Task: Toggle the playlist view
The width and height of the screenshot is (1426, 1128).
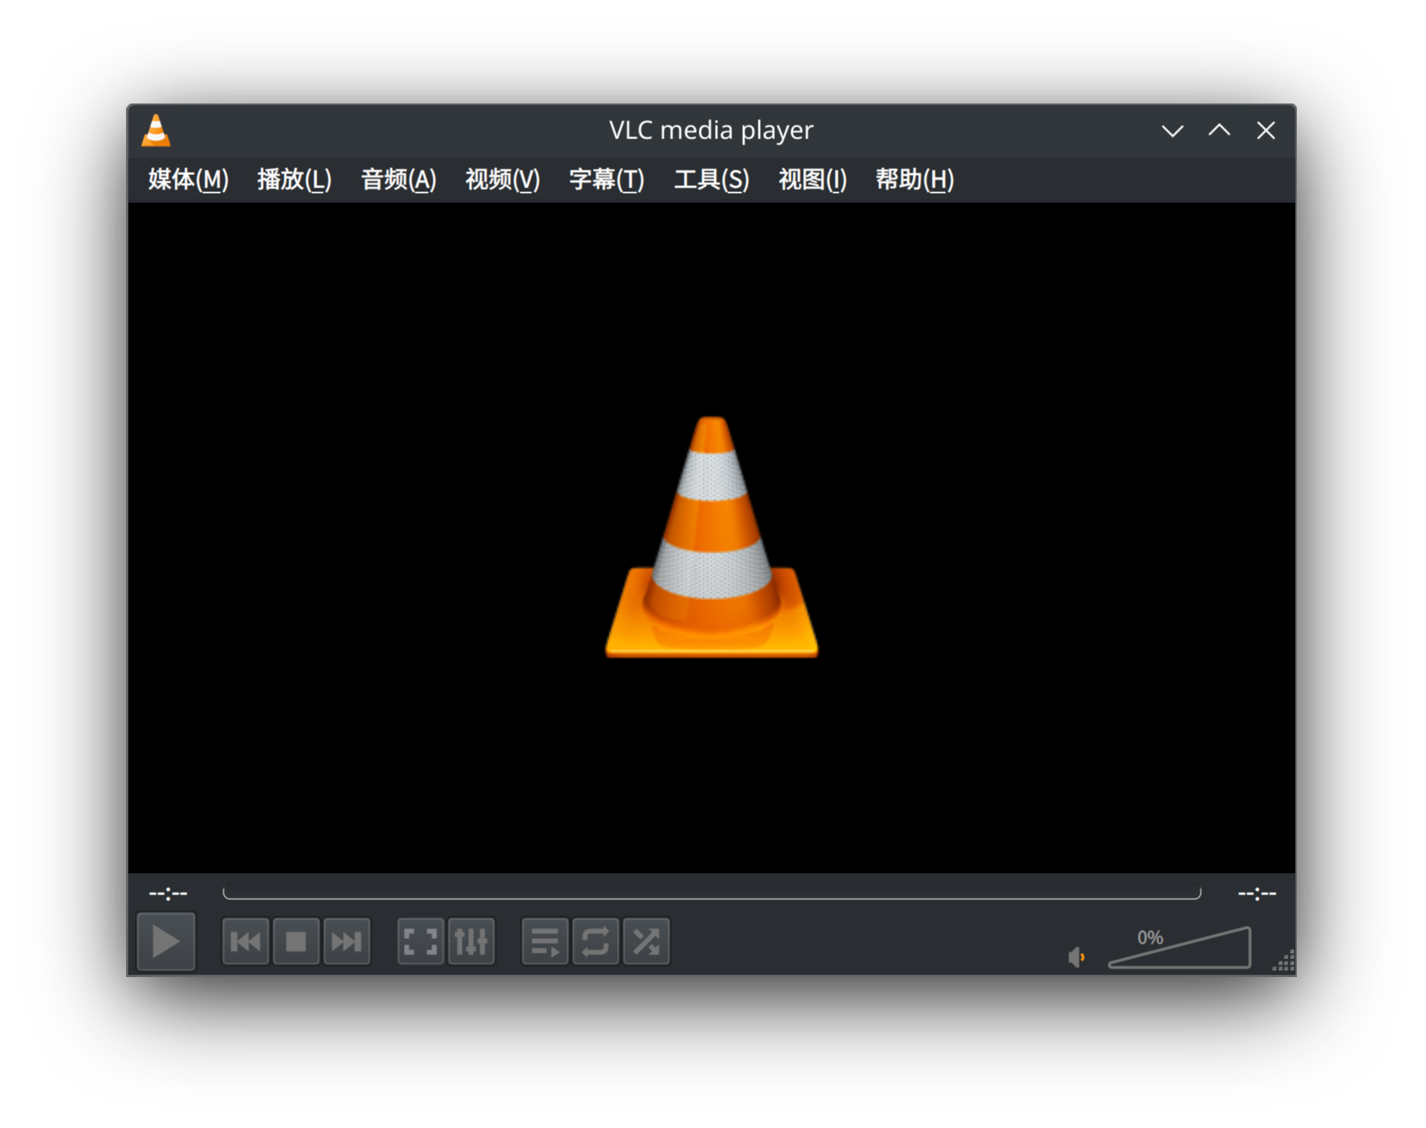Action: coord(545,942)
